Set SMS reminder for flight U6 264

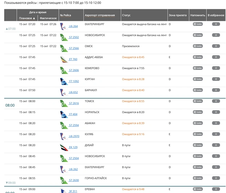click(x=198, y=24)
